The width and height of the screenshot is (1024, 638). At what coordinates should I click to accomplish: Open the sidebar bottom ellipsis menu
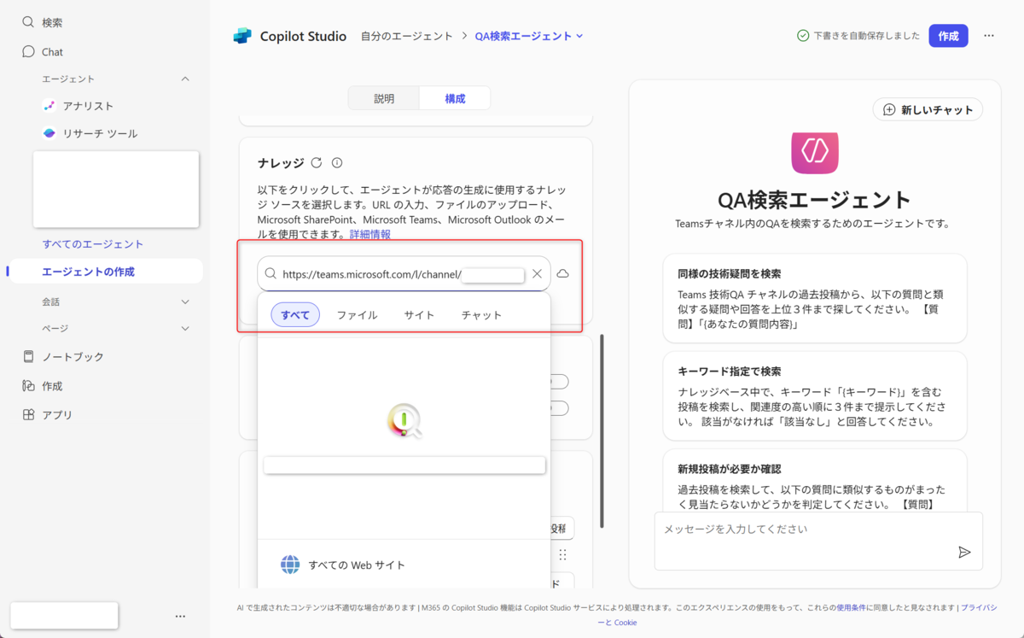pyautogui.click(x=180, y=616)
